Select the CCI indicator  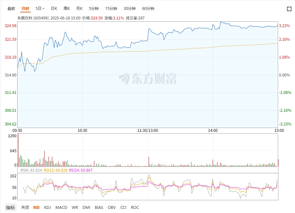[123, 208]
